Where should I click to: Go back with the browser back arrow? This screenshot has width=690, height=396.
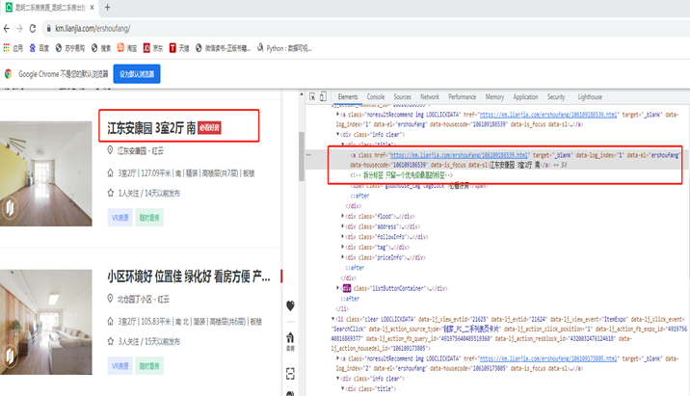coord(6,29)
